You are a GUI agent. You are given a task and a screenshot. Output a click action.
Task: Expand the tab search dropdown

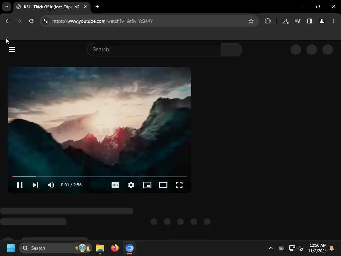[7, 7]
